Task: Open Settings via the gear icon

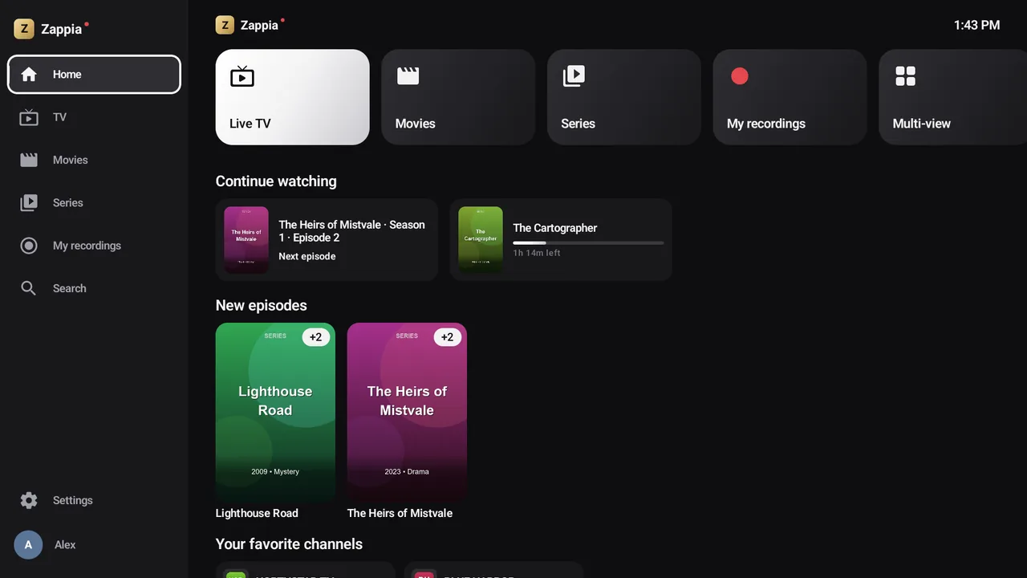Action: [94, 500]
